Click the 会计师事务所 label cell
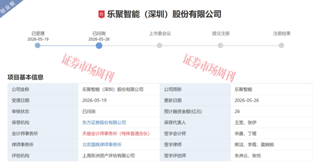 (43, 134)
